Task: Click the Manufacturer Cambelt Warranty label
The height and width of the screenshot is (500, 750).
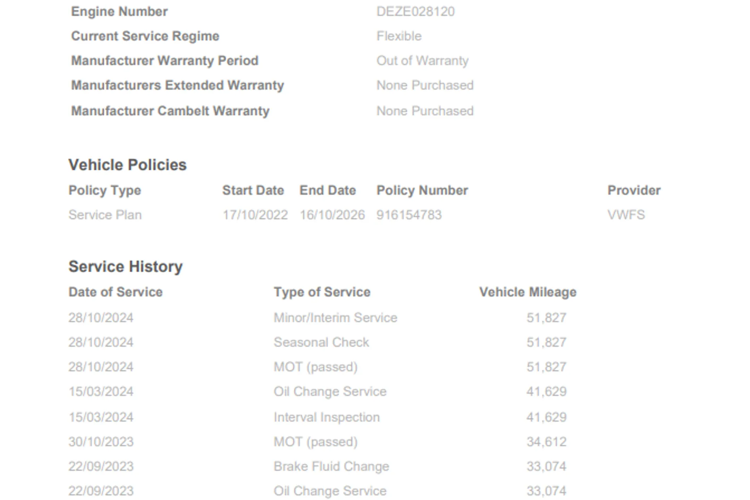Action: [170, 111]
